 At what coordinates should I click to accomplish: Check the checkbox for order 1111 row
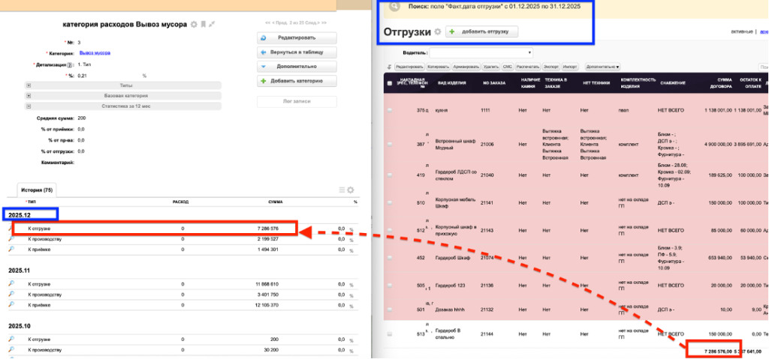(x=389, y=110)
